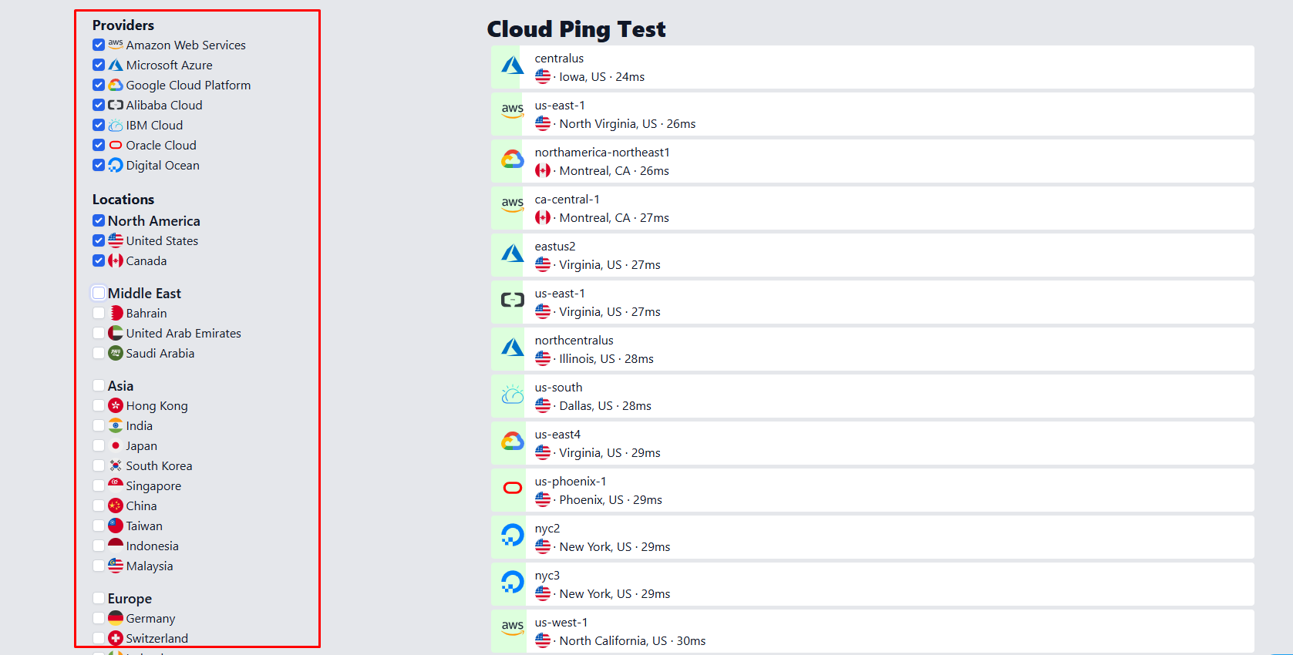Click the US flag beside Phoenix, US
This screenshot has height=655, width=1293.
pyautogui.click(x=543, y=500)
